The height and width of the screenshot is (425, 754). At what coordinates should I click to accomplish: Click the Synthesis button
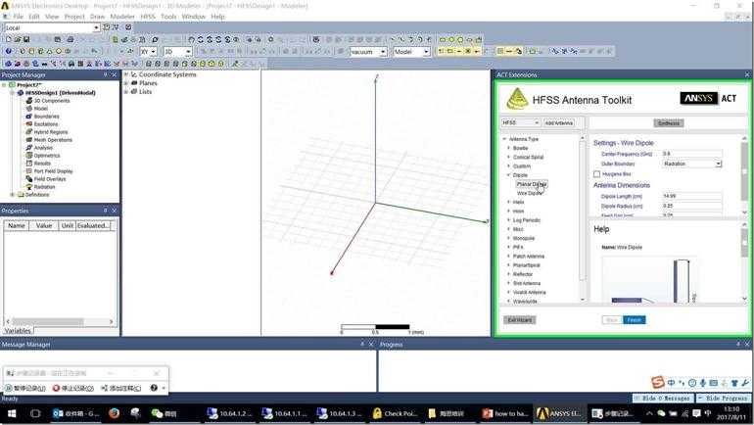669,123
